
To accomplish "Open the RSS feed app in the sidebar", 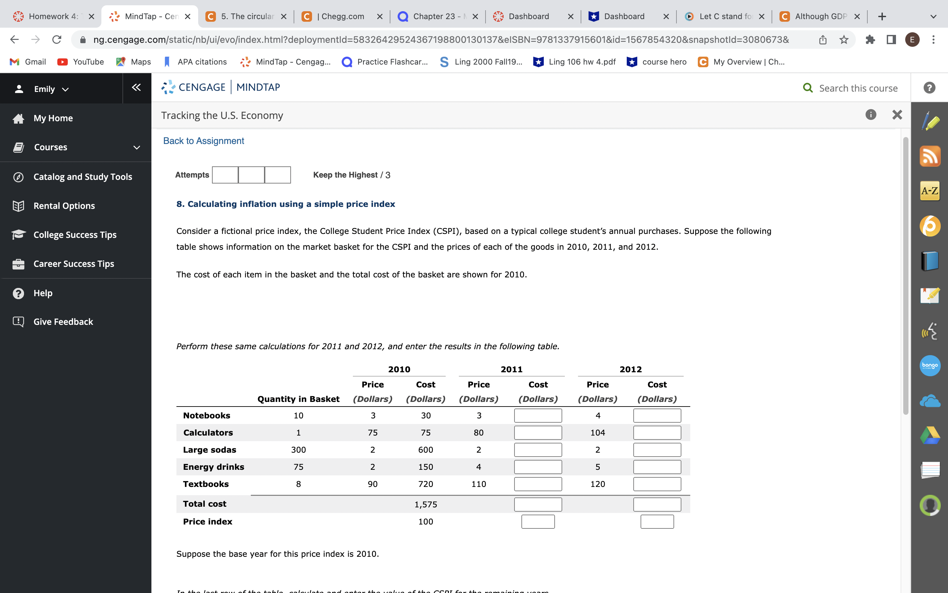I will click(930, 156).
